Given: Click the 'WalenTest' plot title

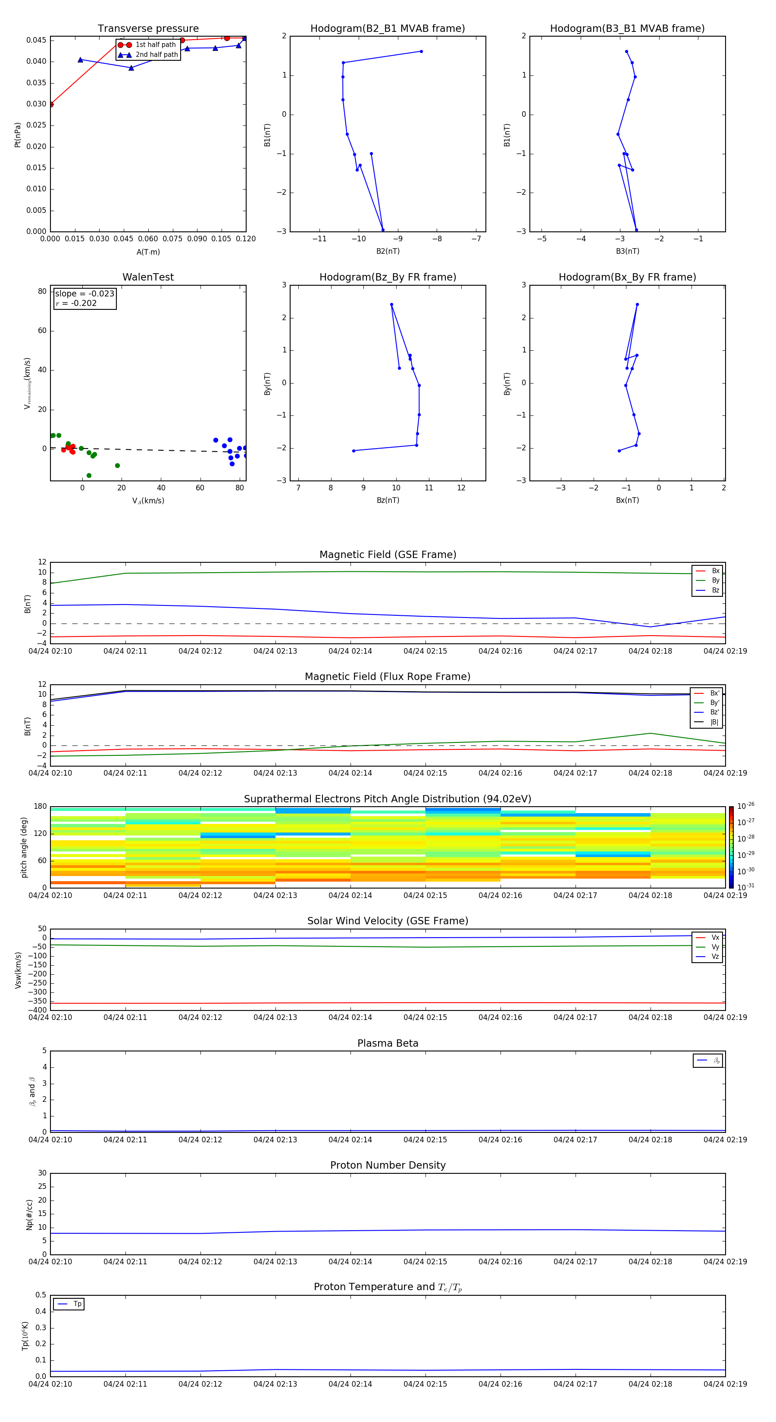Looking at the screenshot, I should pos(148,277).
